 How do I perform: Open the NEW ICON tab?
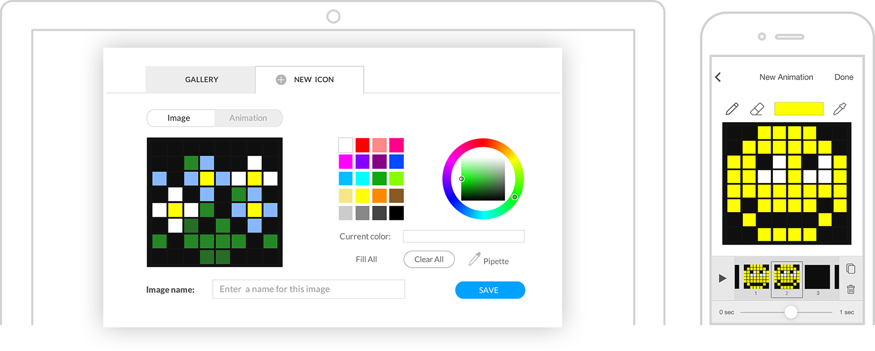click(x=309, y=80)
